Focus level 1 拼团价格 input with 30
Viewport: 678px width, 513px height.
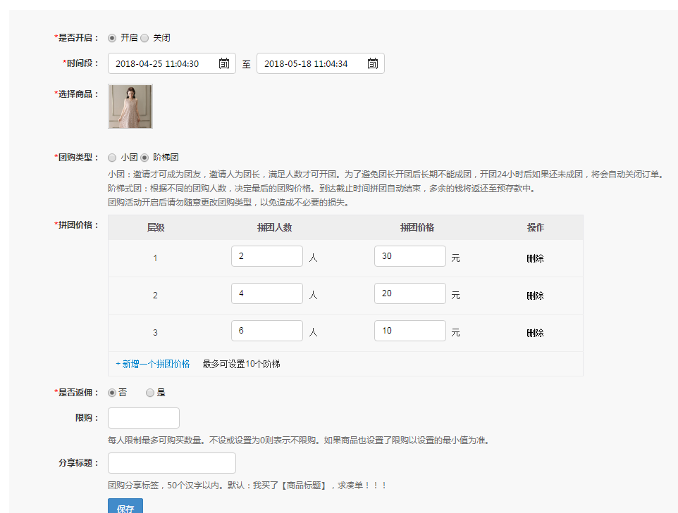(410, 256)
